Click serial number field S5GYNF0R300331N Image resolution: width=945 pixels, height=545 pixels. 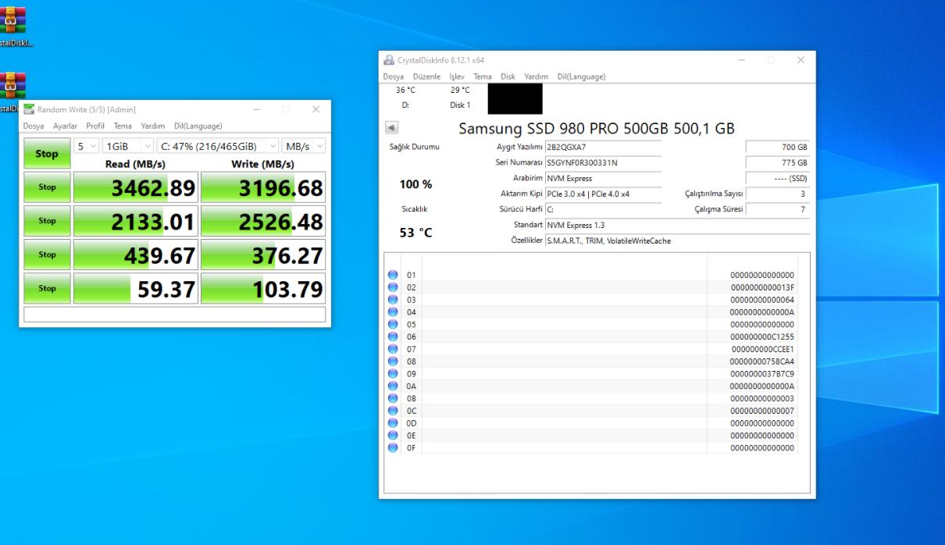click(x=603, y=162)
